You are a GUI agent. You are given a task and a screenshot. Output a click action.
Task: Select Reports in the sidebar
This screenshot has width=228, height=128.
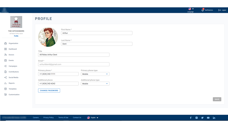(11, 83)
